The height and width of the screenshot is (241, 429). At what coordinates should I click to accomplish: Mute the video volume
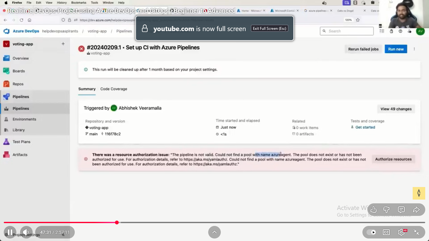pyautogui.click(x=26, y=232)
